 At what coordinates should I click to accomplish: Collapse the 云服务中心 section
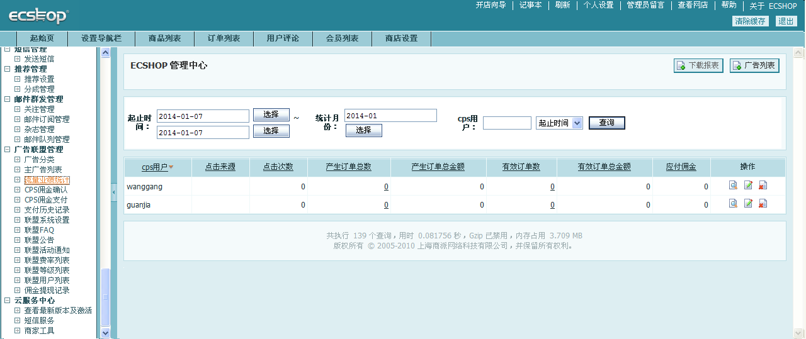(x=8, y=301)
